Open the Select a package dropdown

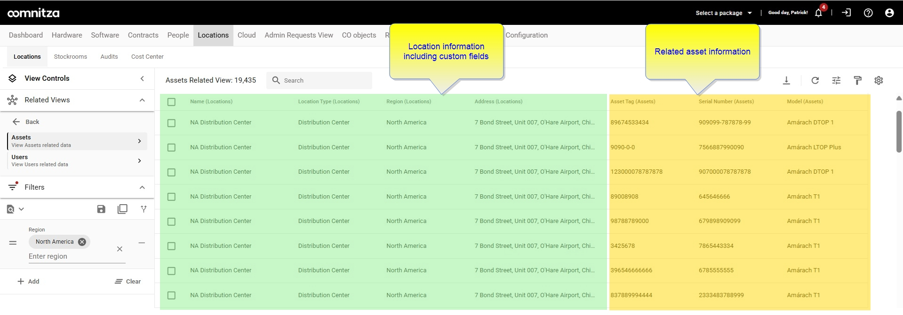point(724,13)
